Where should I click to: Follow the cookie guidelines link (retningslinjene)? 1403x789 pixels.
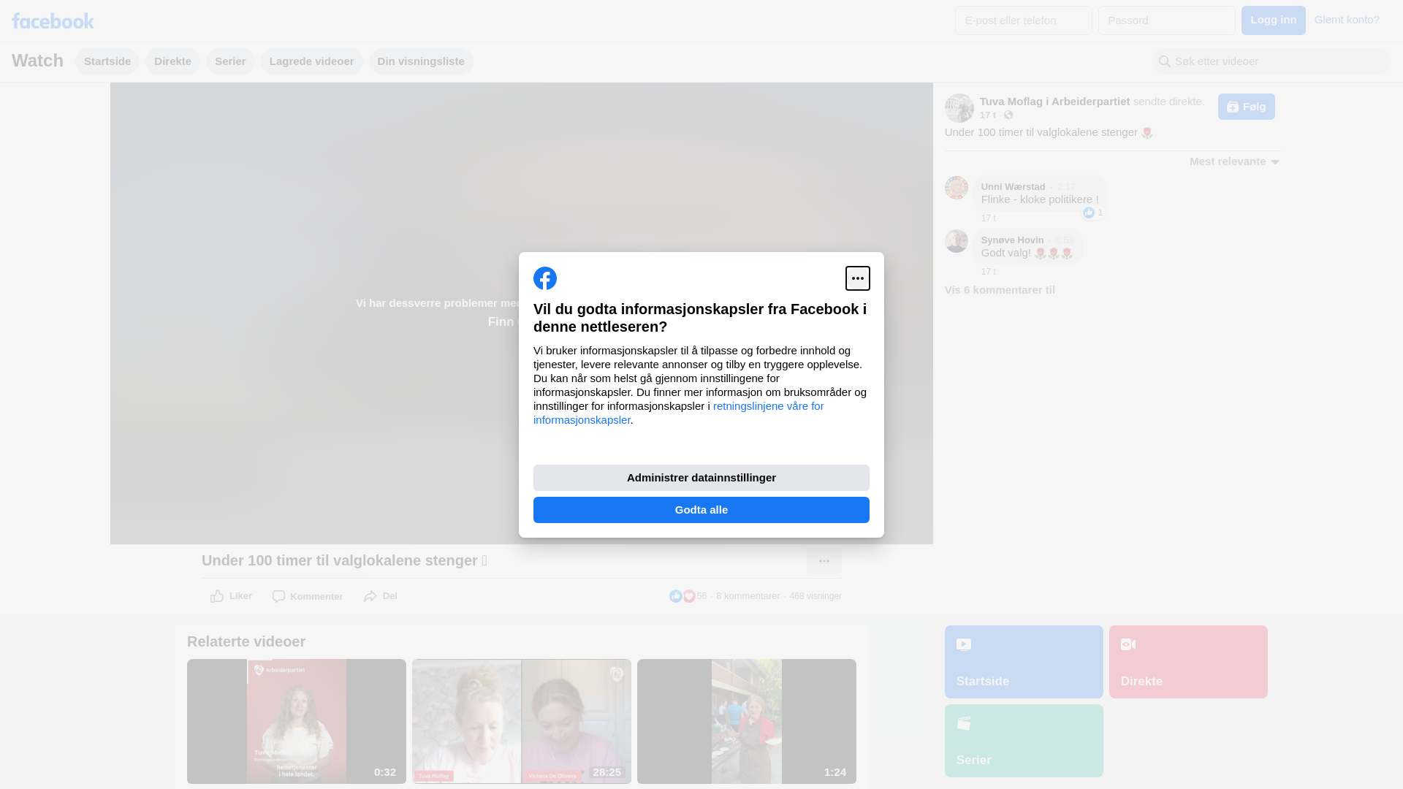click(x=767, y=406)
